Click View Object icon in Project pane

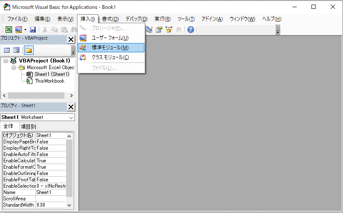point(16,50)
